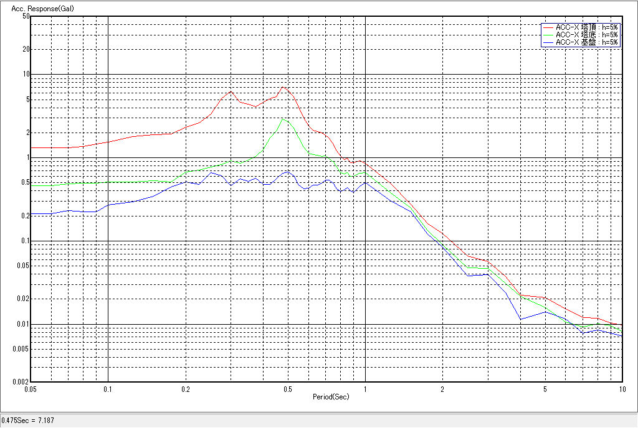Click the blue ACC-X 基盤 legend entry

click(586, 42)
